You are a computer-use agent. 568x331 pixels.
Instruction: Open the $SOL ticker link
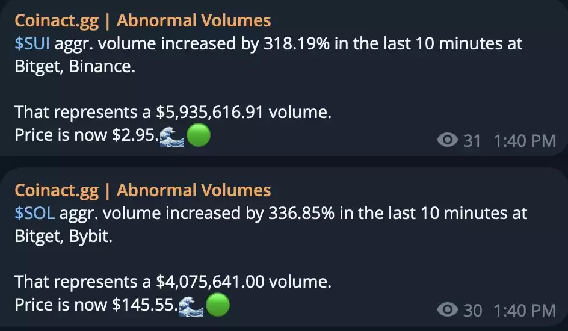35,213
